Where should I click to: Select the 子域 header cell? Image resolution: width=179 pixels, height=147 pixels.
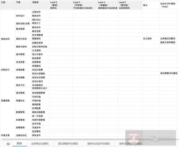coord(23,5)
